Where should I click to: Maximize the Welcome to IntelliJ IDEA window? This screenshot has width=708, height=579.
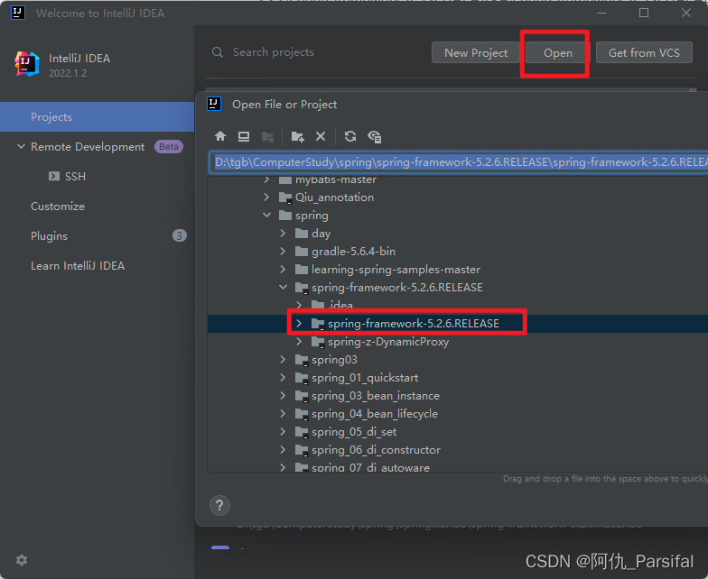coord(644,13)
